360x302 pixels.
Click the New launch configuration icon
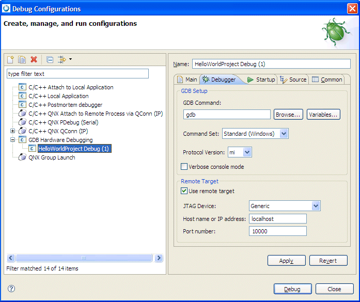click(11, 60)
